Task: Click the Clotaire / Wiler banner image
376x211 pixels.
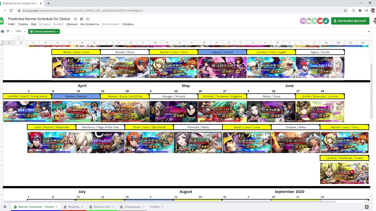Action: point(296,142)
